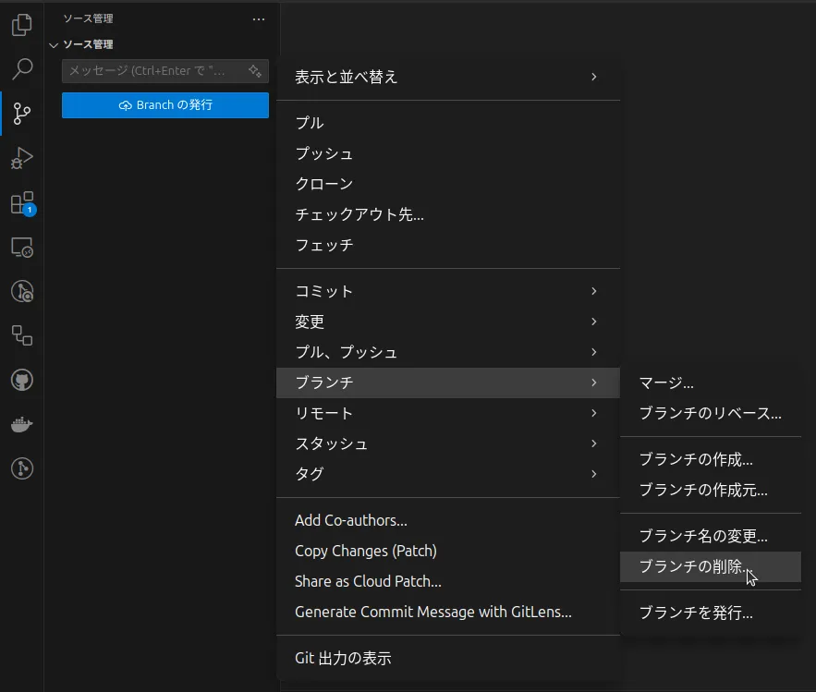Image resolution: width=816 pixels, height=692 pixels.
Task: Expand the 表示と並べ替え submenu
Action: [447, 77]
